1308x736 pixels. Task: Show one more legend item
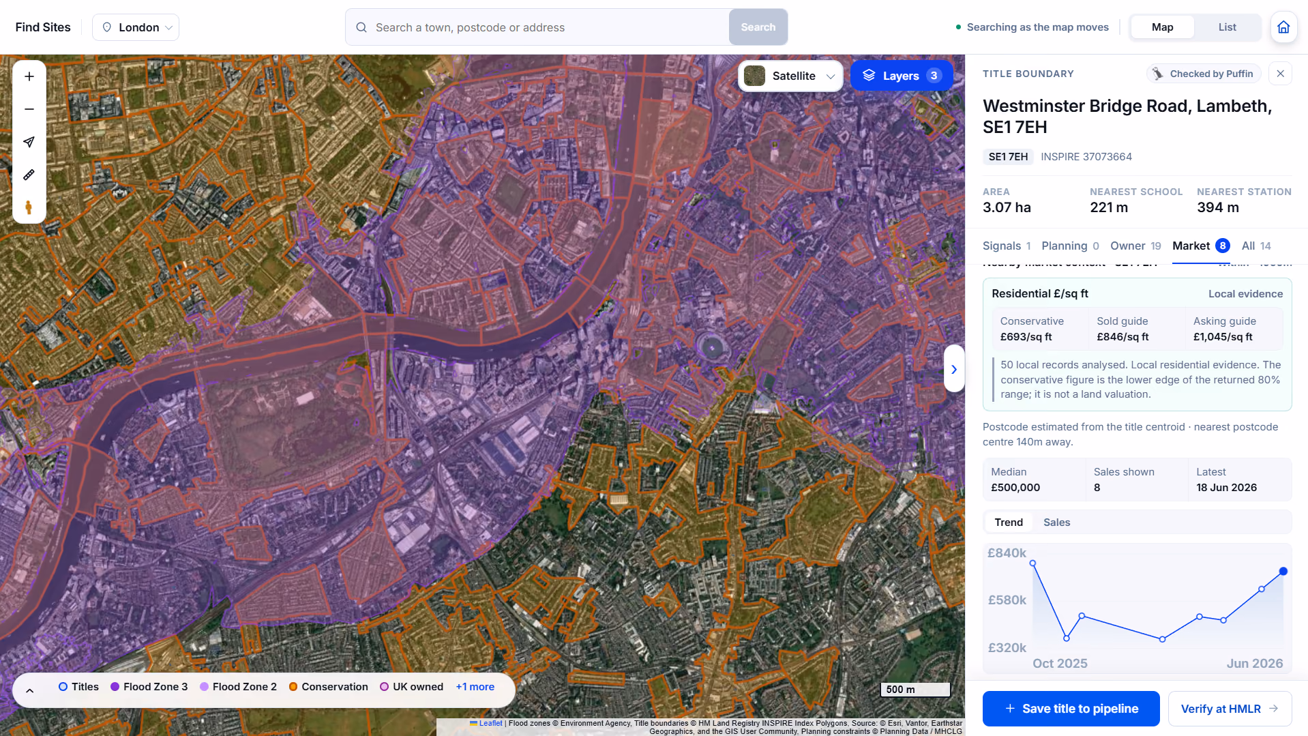click(x=475, y=687)
